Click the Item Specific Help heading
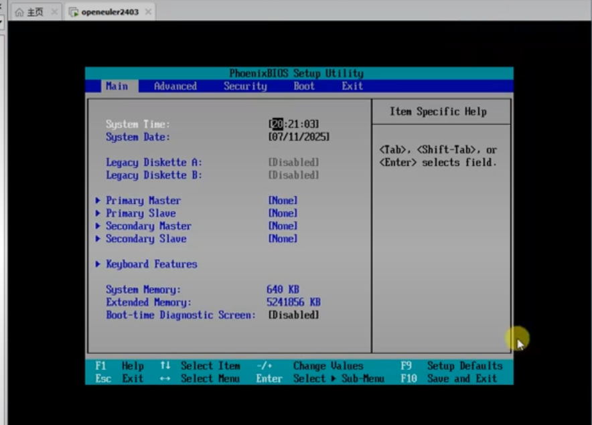 pos(438,112)
